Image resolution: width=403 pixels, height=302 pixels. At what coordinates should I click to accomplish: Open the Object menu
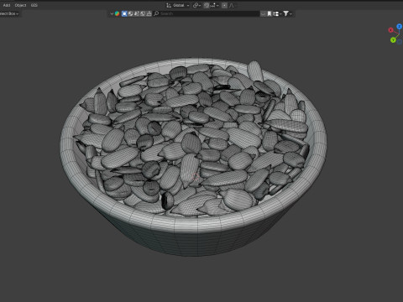(x=20, y=5)
